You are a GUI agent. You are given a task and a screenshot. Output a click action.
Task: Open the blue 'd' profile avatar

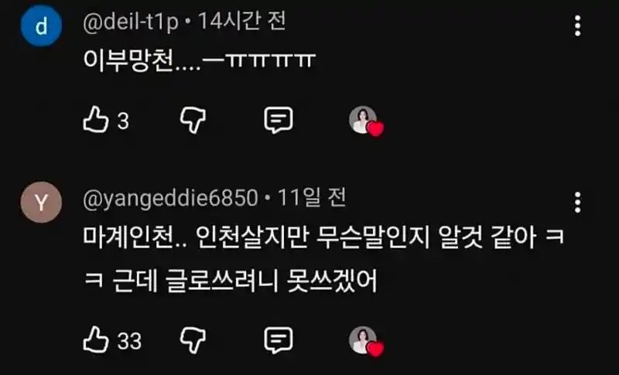coord(42,26)
